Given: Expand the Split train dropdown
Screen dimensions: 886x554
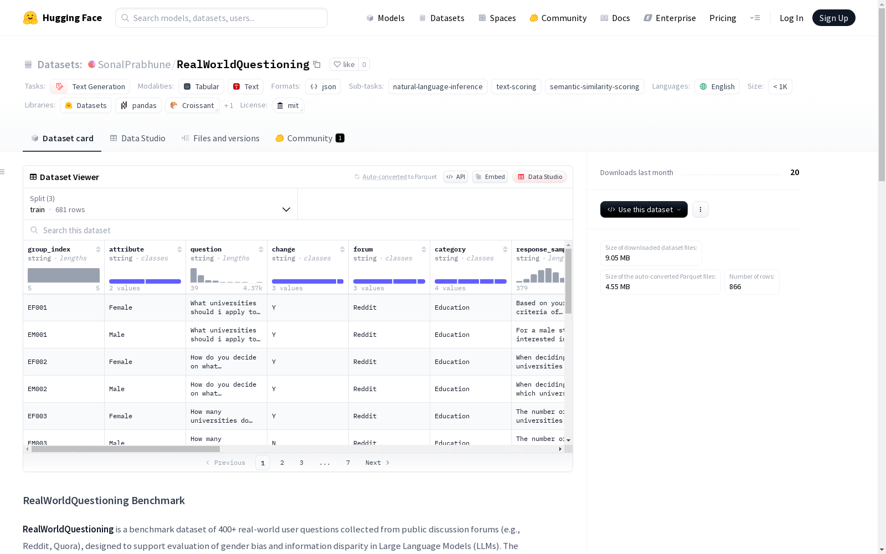Looking at the screenshot, I should coord(160,204).
